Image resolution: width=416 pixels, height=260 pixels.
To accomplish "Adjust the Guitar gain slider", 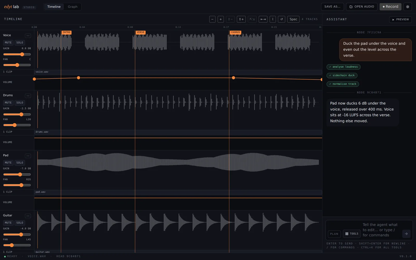I will (17, 235).
